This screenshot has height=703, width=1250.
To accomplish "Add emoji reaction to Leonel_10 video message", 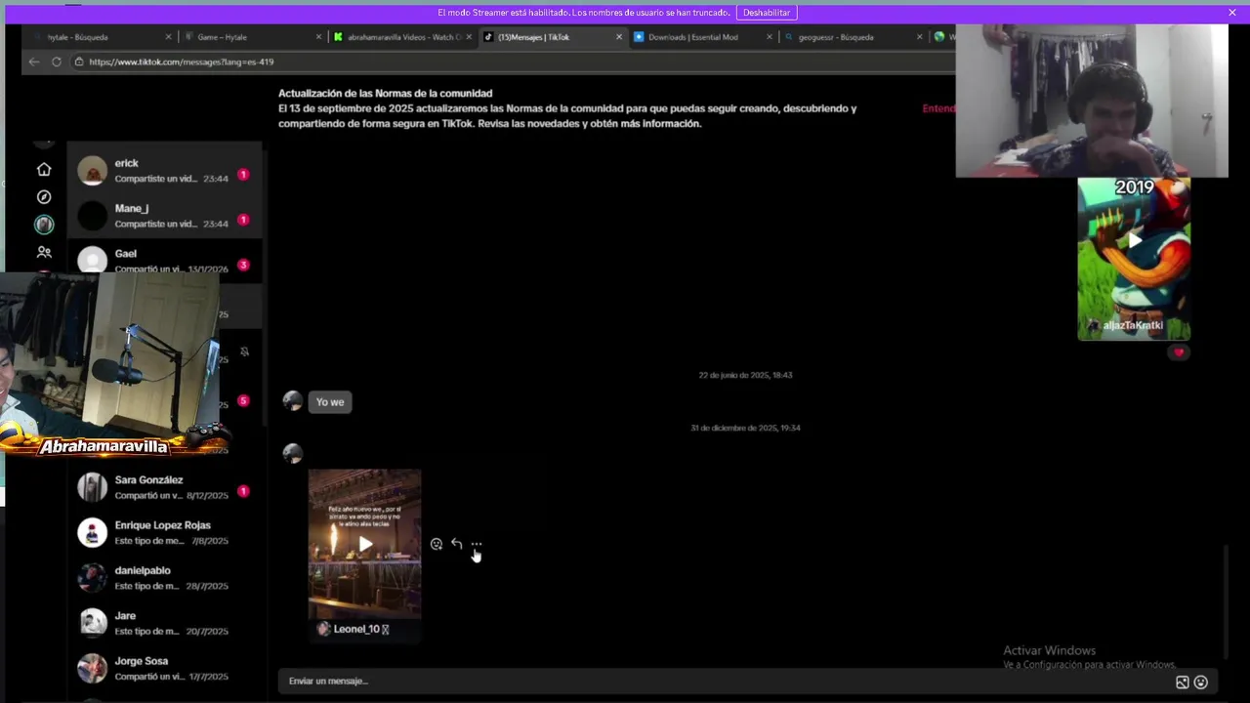I will [437, 544].
